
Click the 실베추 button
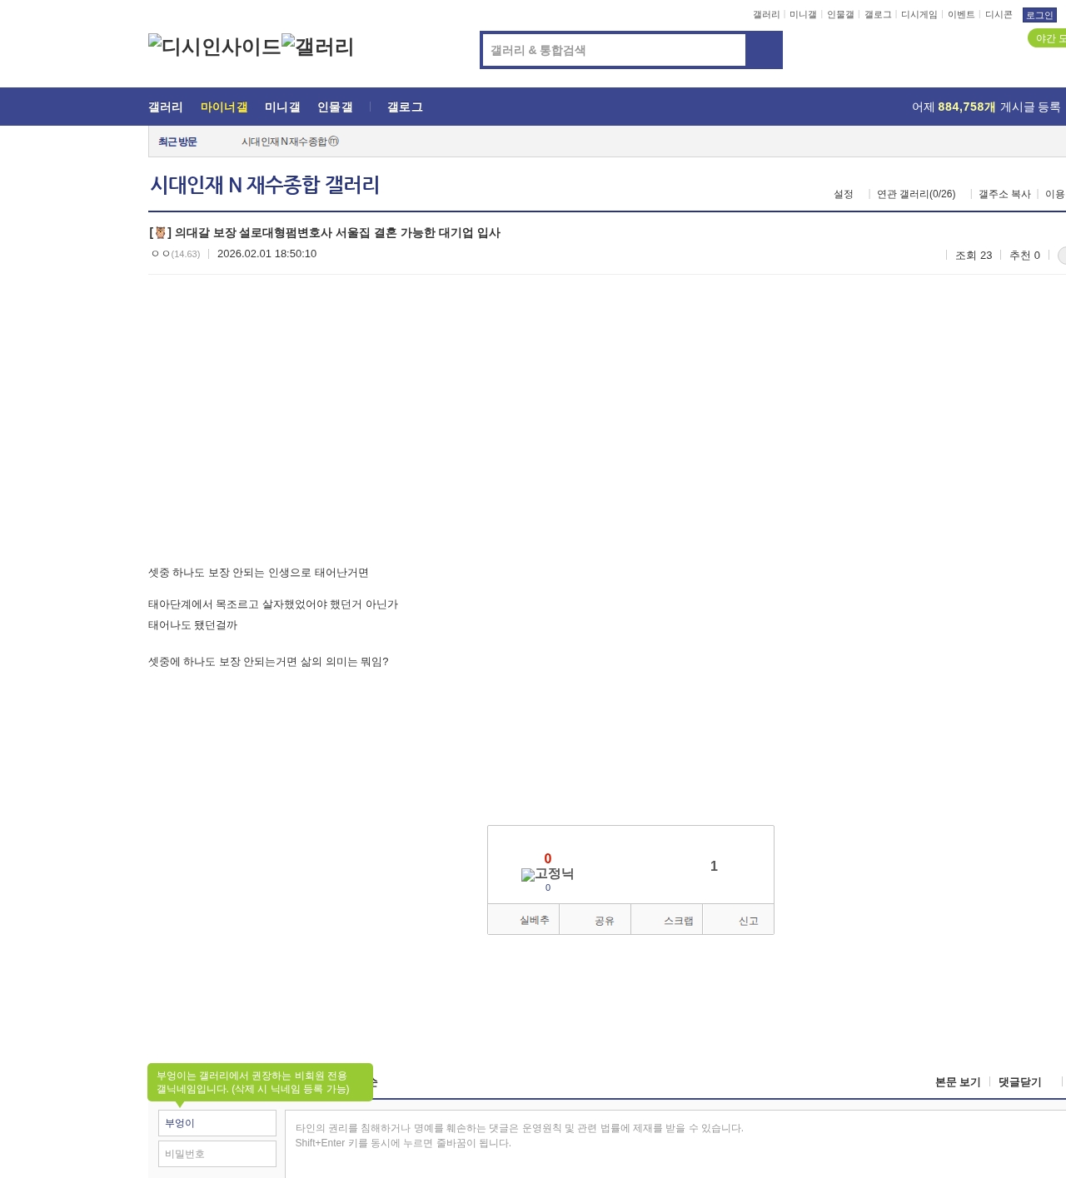click(x=524, y=920)
